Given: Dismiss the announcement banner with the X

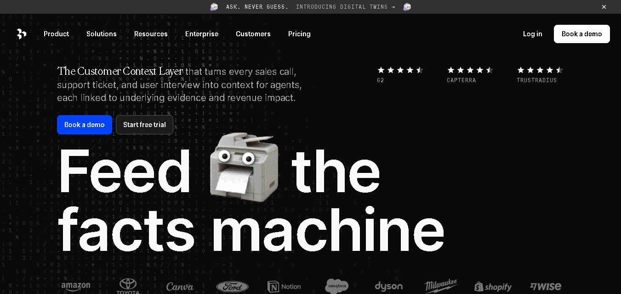Looking at the screenshot, I should (x=604, y=7).
